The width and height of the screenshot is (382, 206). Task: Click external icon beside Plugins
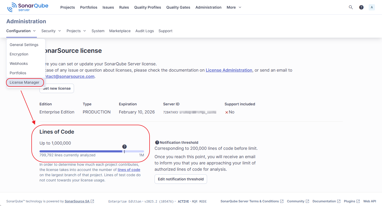point(358,201)
